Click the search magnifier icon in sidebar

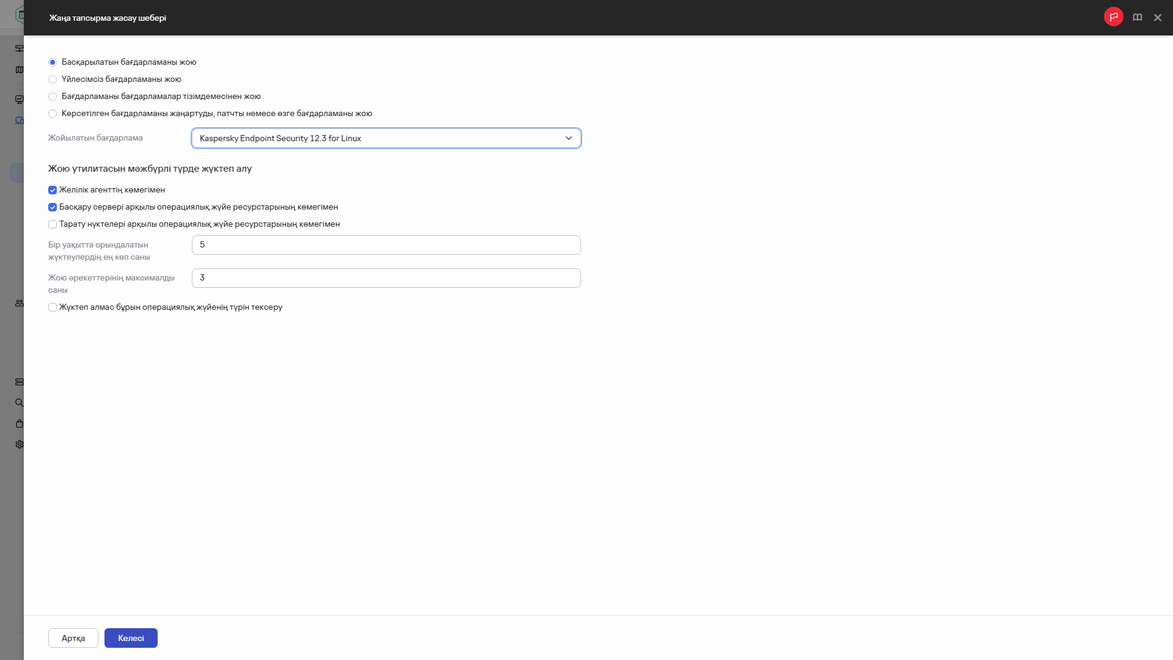click(20, 403)
